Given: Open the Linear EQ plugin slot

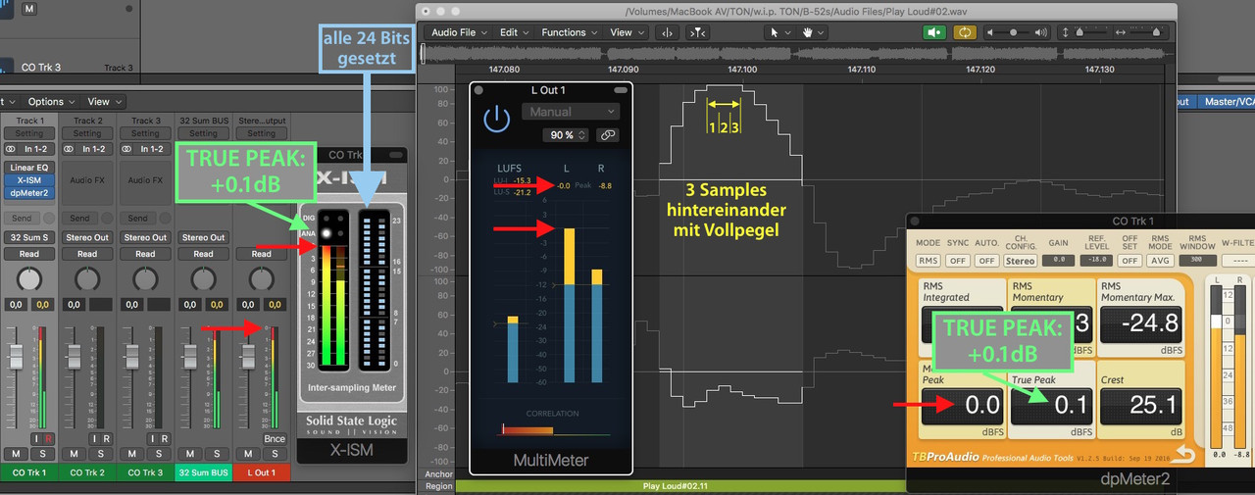Looking at the screenshot, I should point(29,169).
